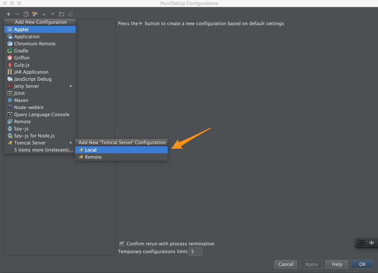Toggle Confirm rerun with process termination checkbox
Viewport: 378px width, 273px height.
click(122, 244)
